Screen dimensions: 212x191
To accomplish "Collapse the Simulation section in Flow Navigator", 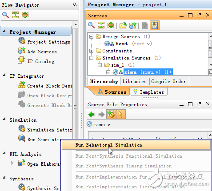I will pyautogui.click(x=4, y=119).
